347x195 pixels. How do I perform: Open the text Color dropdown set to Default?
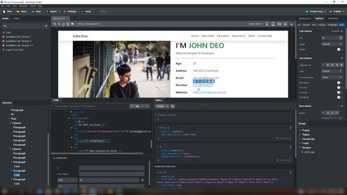[332, 71]
